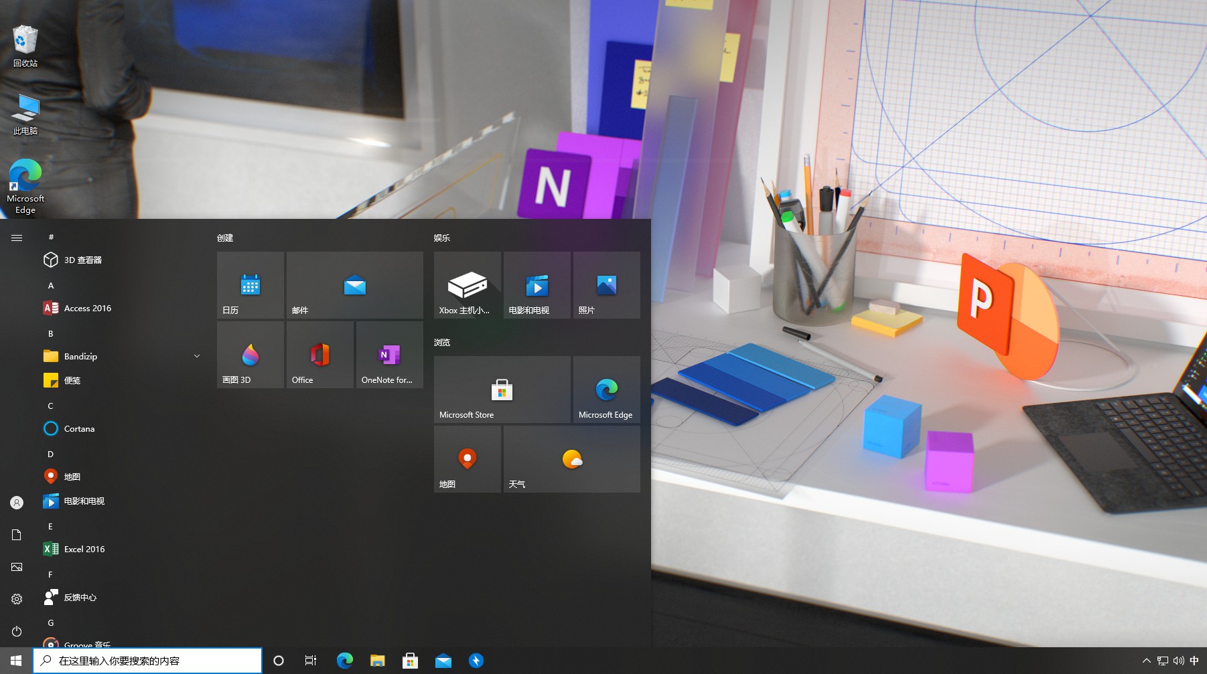The image size is (1207, 674).
Task: Click the Task View button on the taskbar
Action: click(310, 661)
